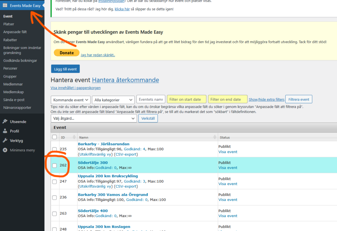The image size is (337, 231).
Task: Click the Verkställ button
Action: tap(148, 118)
